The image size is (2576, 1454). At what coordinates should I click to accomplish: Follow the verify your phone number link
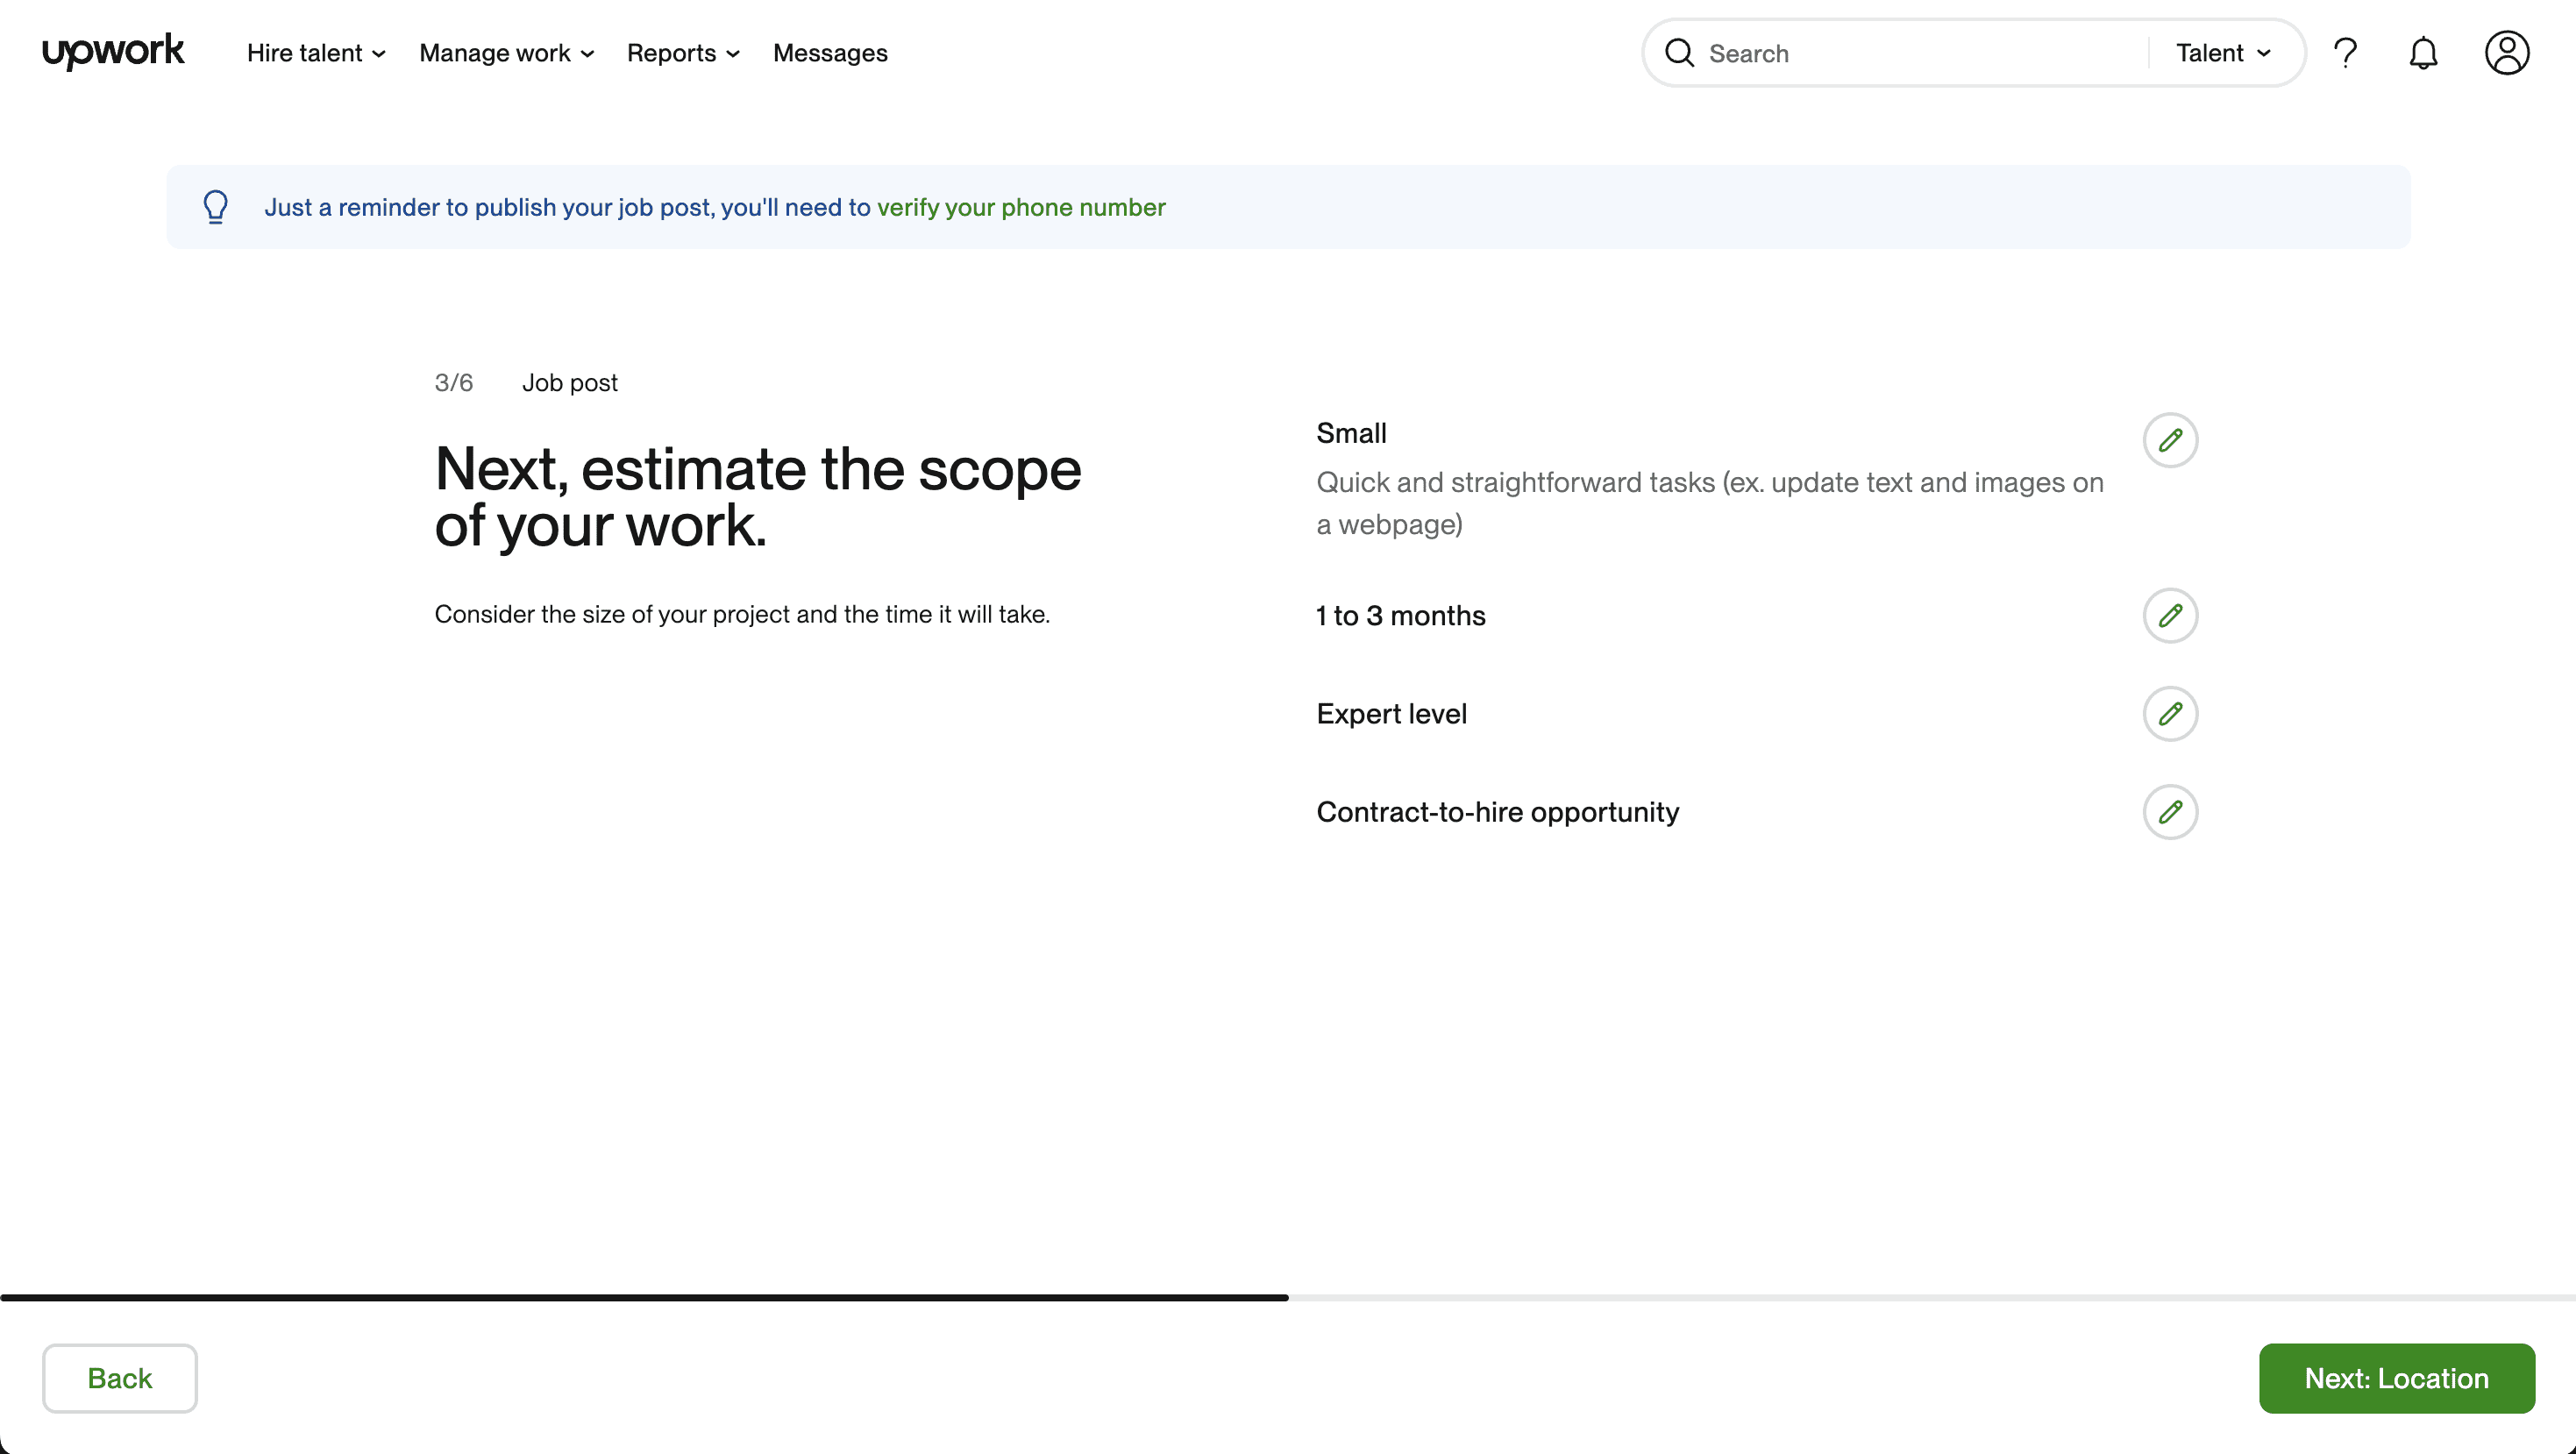(x=1021, y=207)
